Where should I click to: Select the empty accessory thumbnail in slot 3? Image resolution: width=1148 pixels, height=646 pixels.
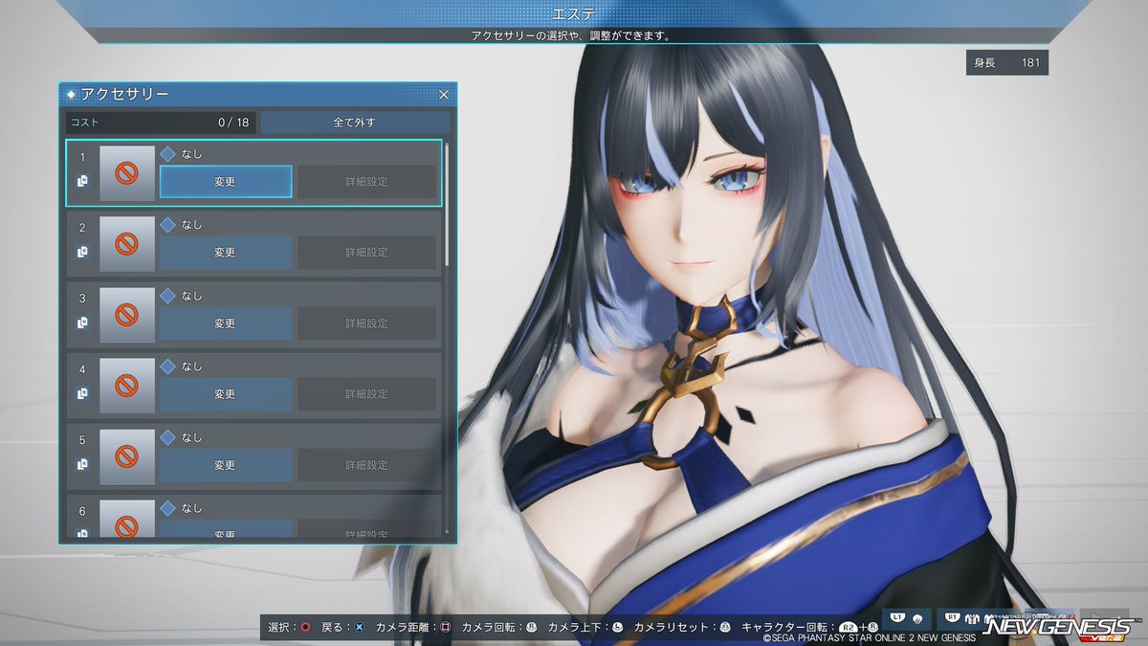click(x=127, y=315)
